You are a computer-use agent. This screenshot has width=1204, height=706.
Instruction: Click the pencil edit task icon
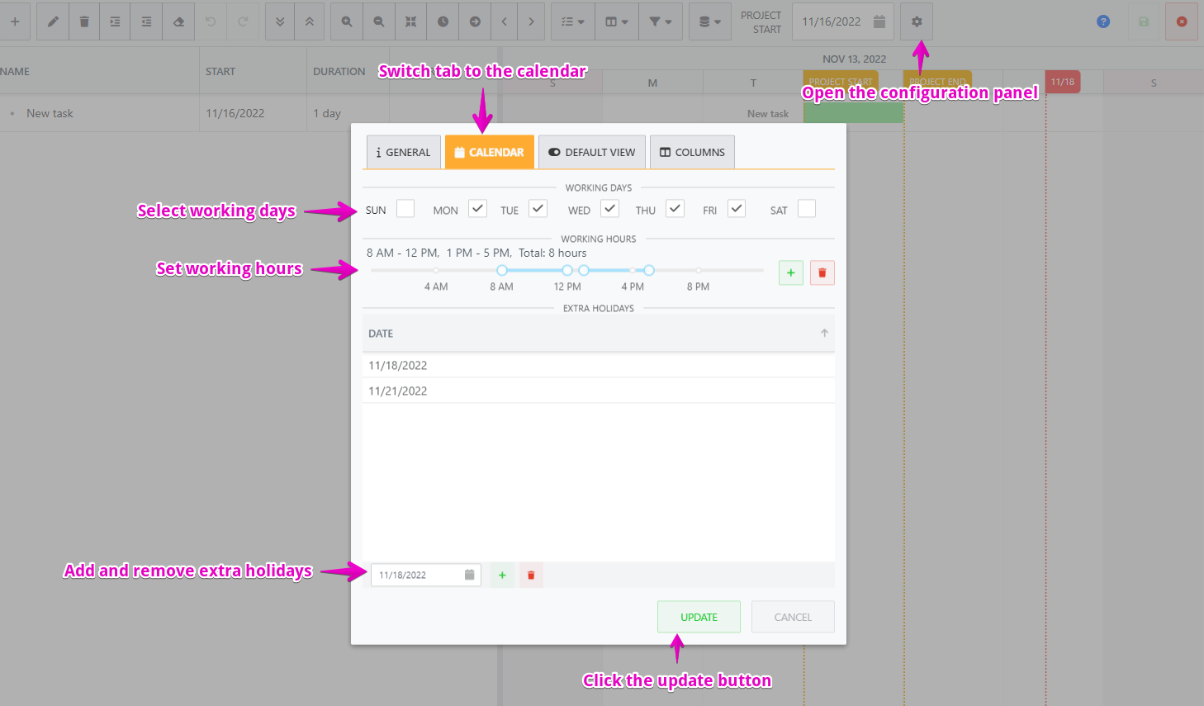[53, 22]
